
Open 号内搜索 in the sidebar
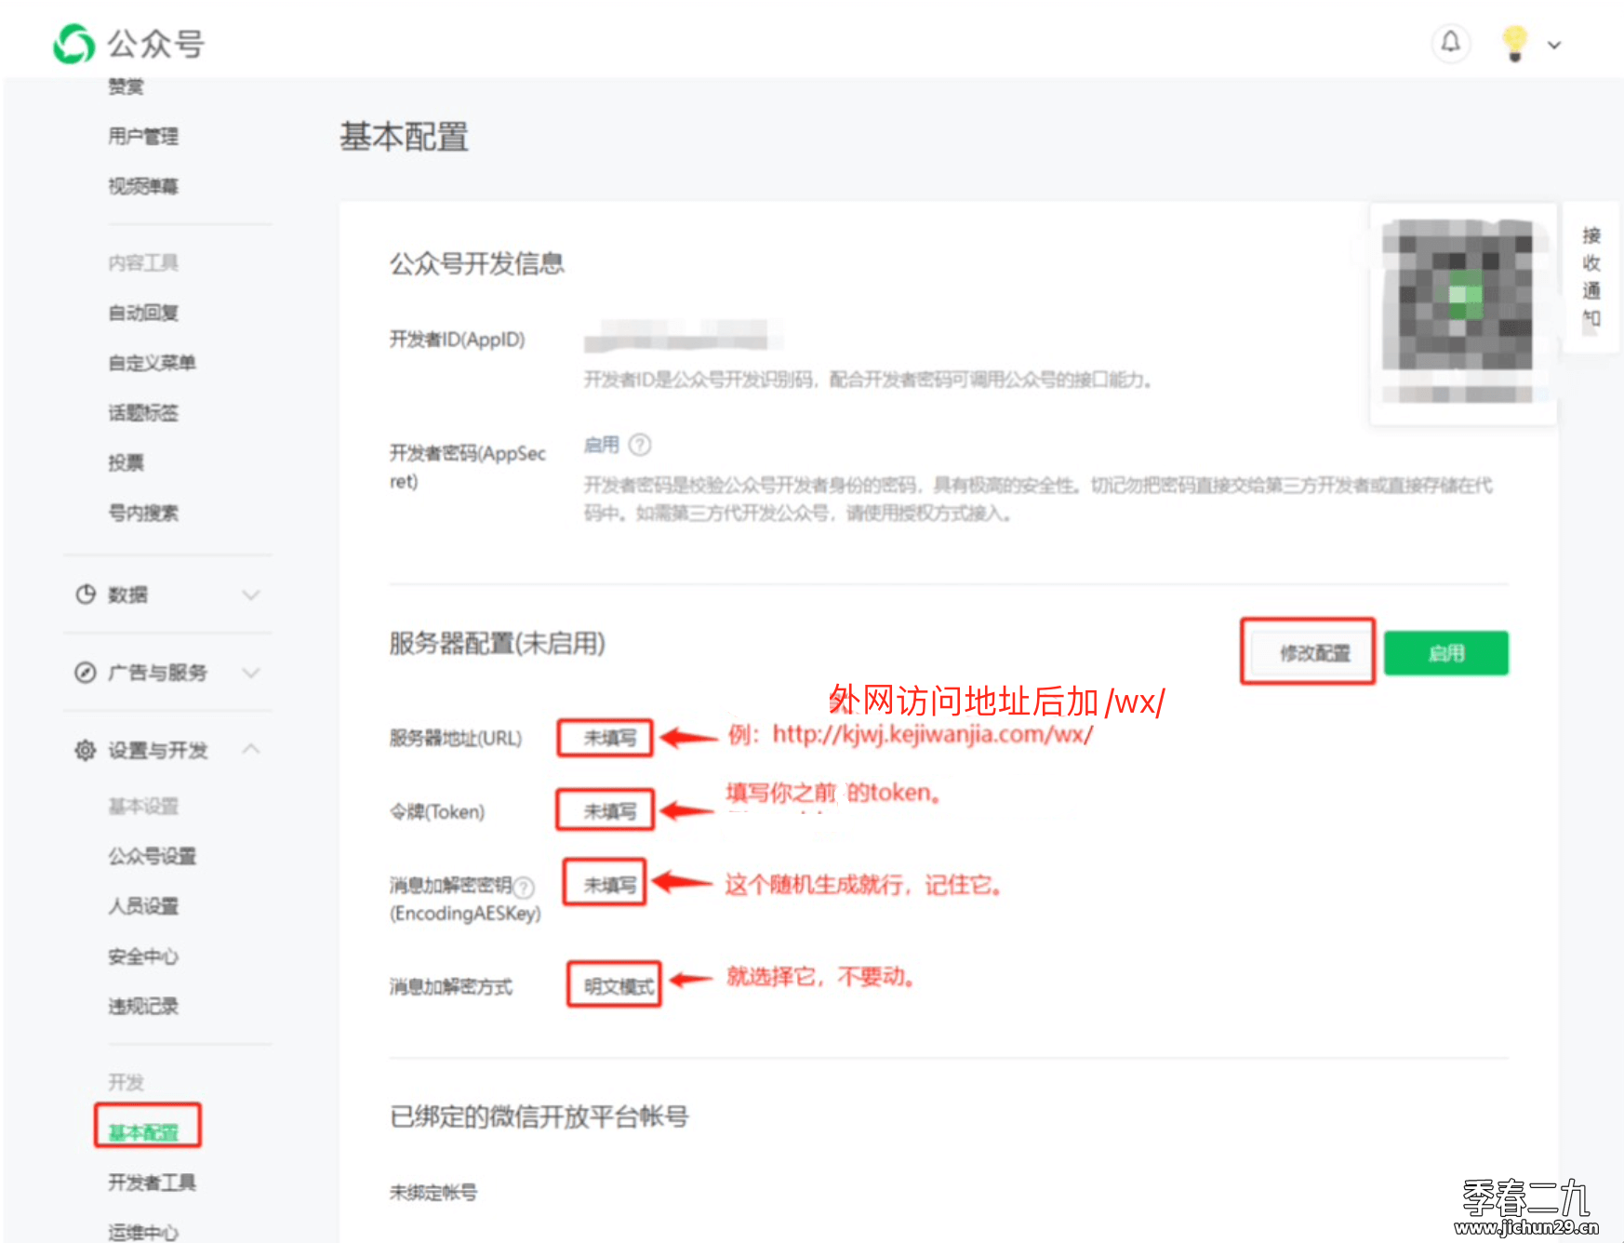click(x=143, y=514)
